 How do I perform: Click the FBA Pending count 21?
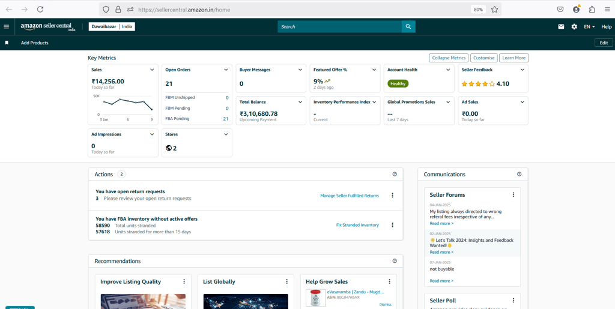click(x=226, y=119)
